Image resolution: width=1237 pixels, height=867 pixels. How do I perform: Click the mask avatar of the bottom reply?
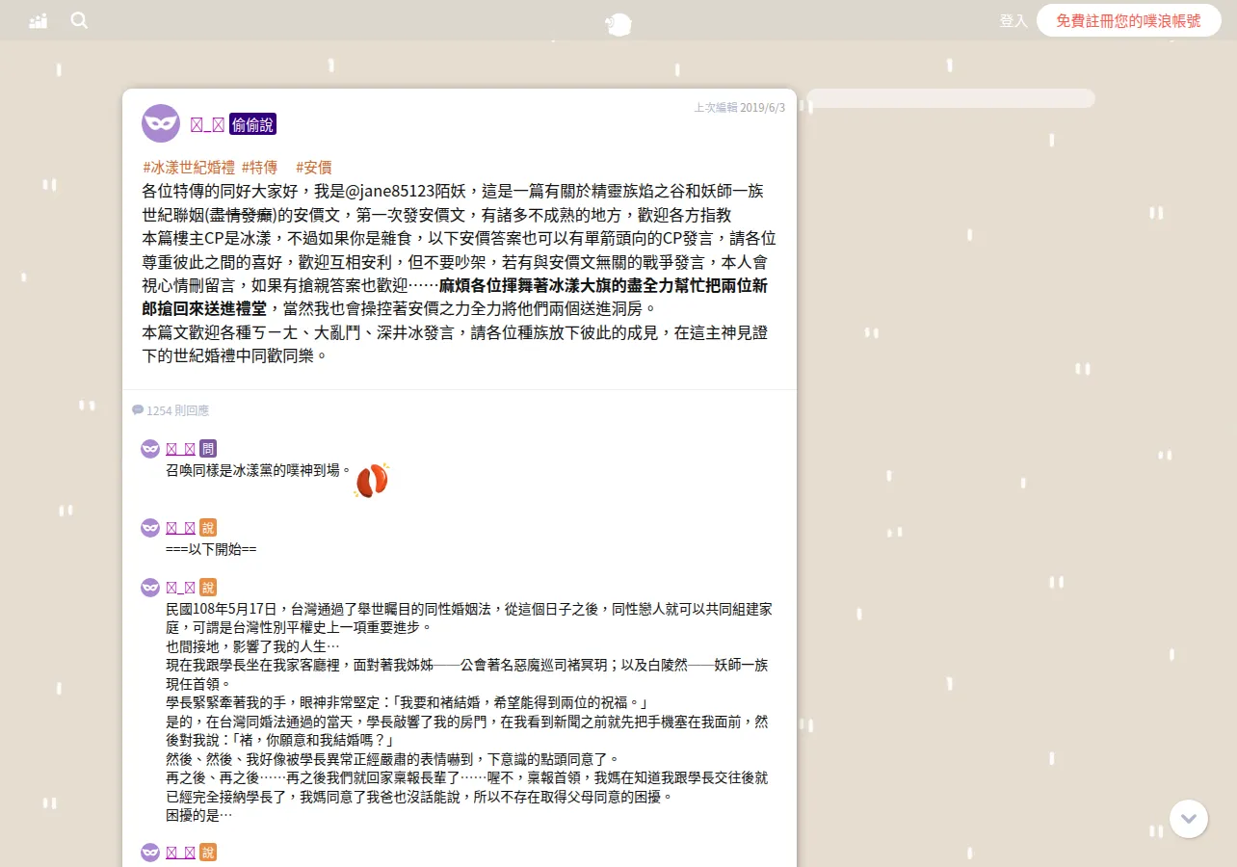point(150,853)
